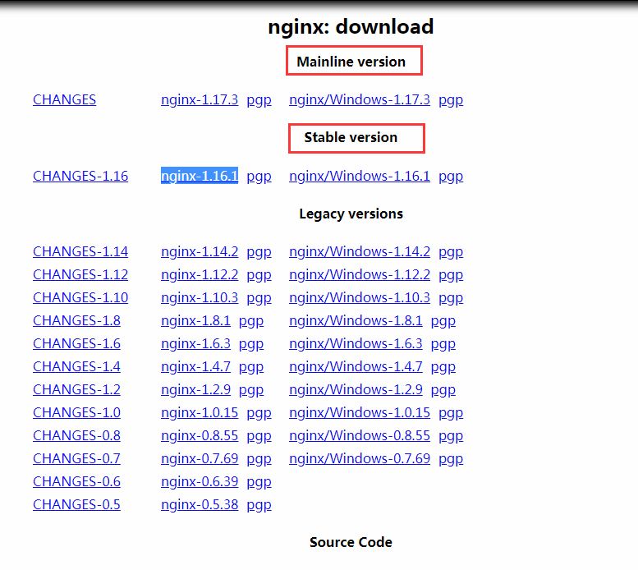This screenshot has width=638, height=570.
Task: Open CHANGES-1.6 link
Action: click(x=76, y=344)
